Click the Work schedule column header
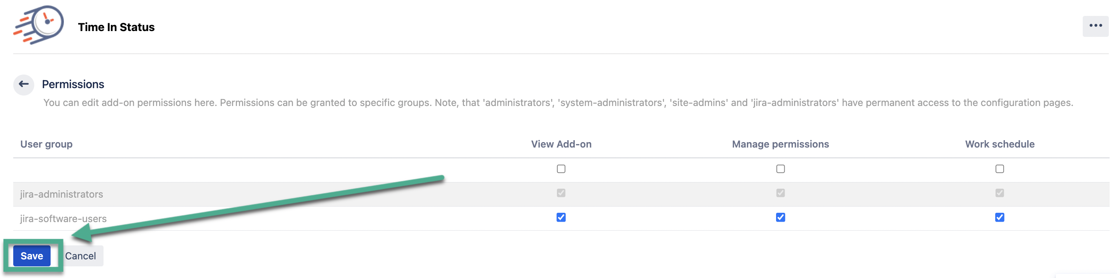Screen dimensions: 1117x278 pos(999,144)
